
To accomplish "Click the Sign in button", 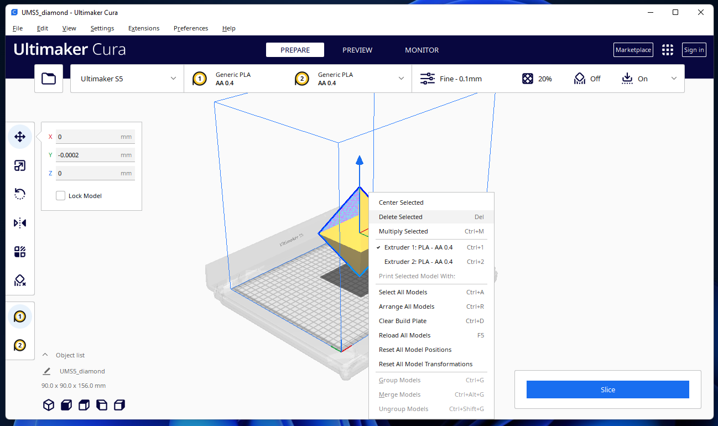I will pos(694,50).
